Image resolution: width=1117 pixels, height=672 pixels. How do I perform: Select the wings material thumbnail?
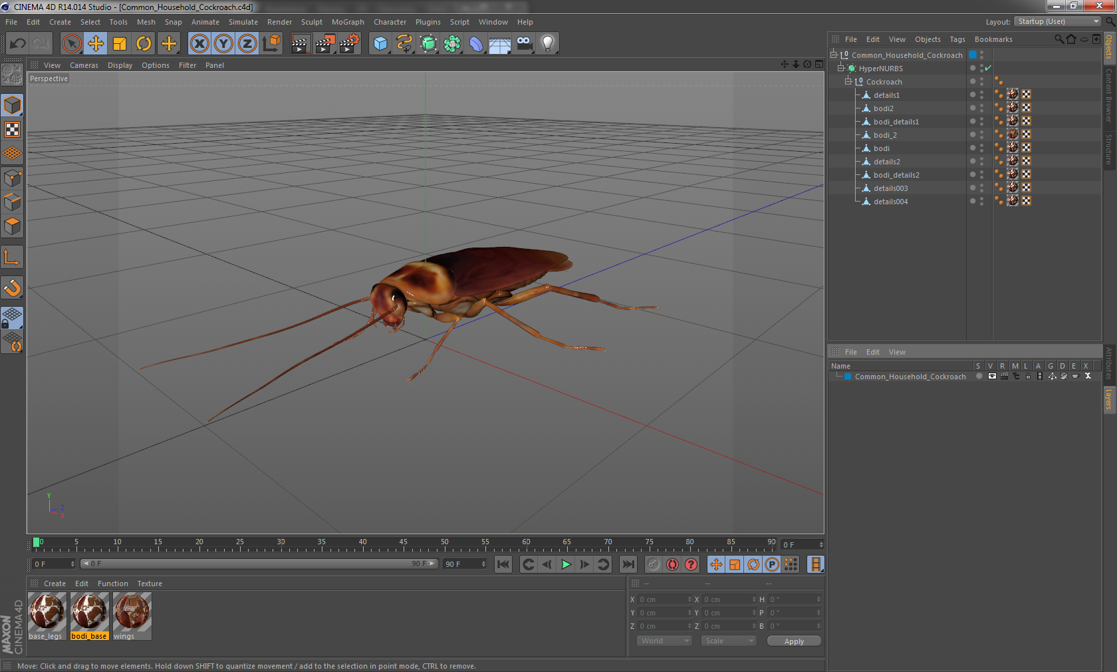(132, 611)
